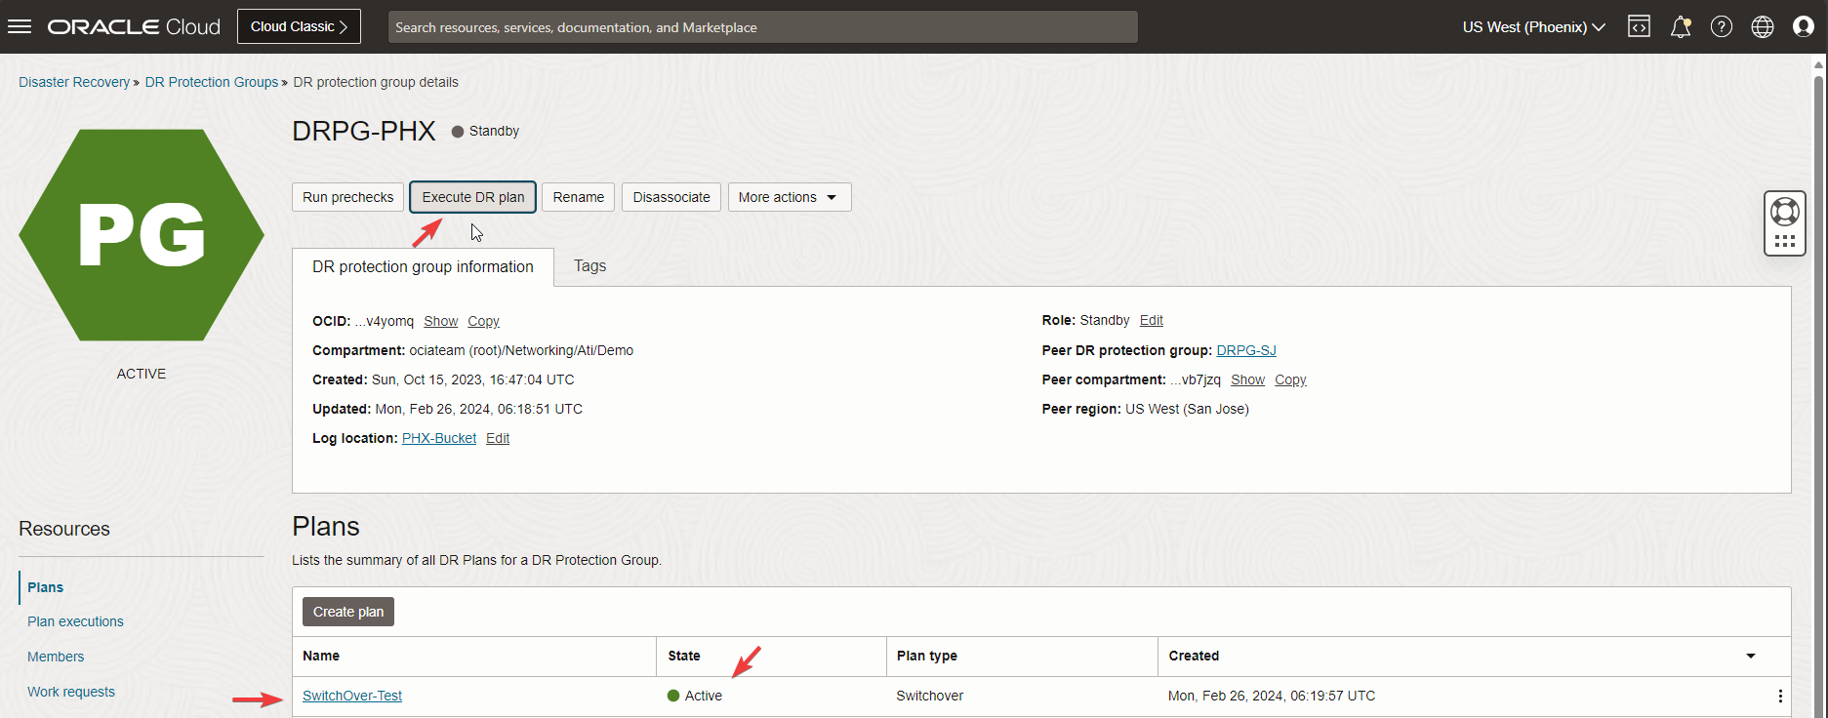1828x718 pixels.
Task: Select the plan created date cell
Action: point(1272,696)
